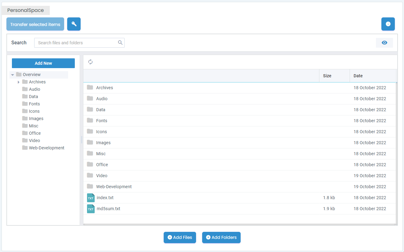This screenshot has width=404, height=252.
Task: Click the panel splitter handle
Action: click(82, 140)
